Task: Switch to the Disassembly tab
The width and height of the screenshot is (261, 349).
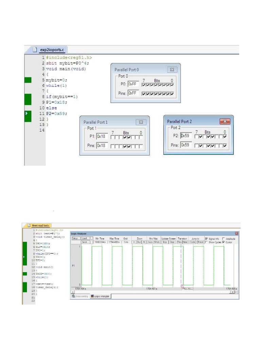Action: [x=80, y=297]
